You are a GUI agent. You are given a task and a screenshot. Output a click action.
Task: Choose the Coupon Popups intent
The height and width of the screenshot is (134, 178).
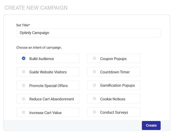[95, 58]
